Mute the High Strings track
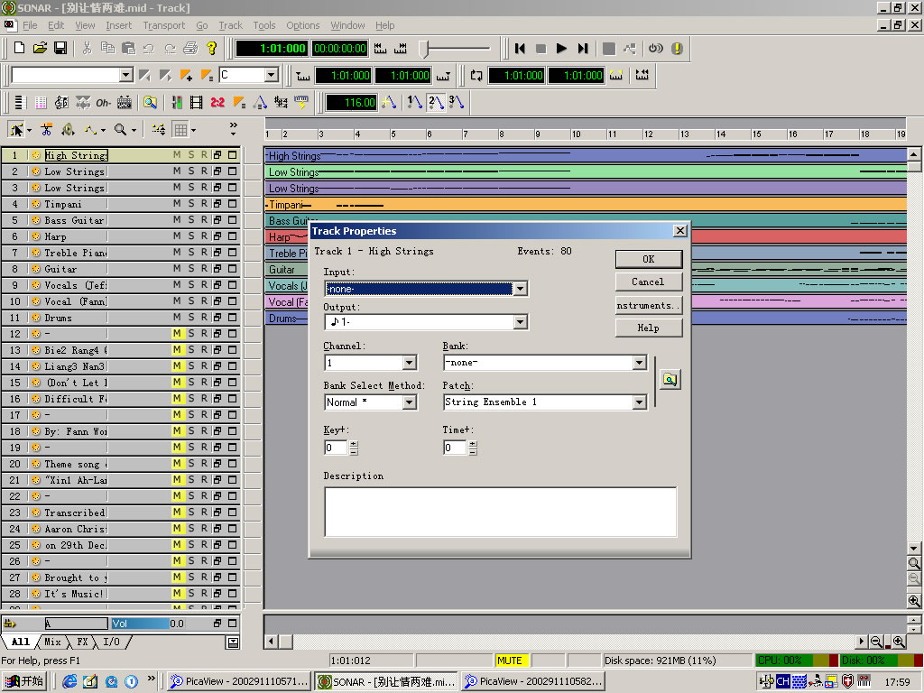Screen dimensions: 924x693 [177, 154]
